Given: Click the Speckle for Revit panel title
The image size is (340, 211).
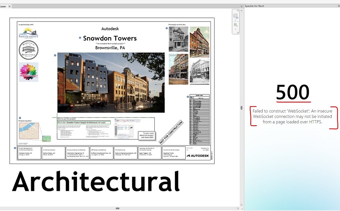Looking at the screenshot, I should pos(254,6).
